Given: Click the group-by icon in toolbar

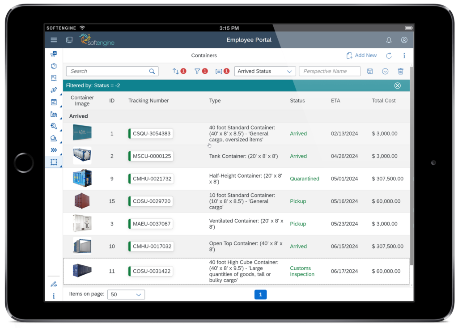Looking at the screenshot, I should coord(219,71).
